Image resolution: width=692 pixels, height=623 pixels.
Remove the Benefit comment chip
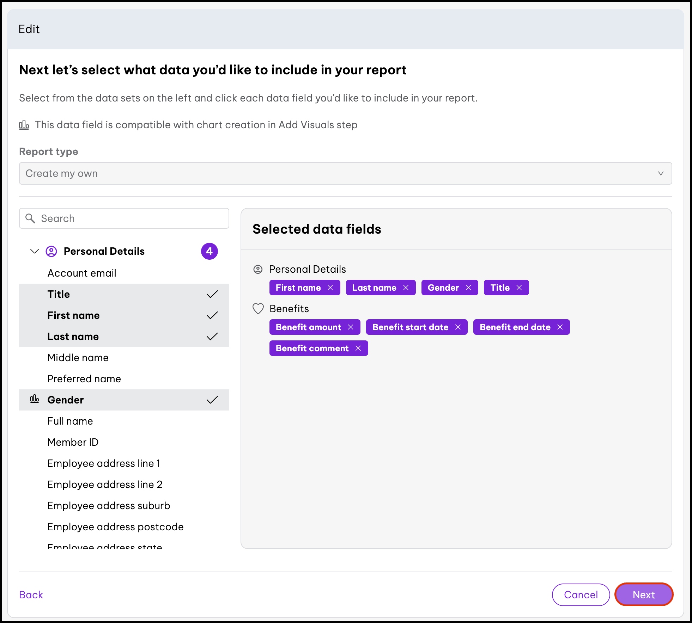pyautogui.click(x=358, y=348)
